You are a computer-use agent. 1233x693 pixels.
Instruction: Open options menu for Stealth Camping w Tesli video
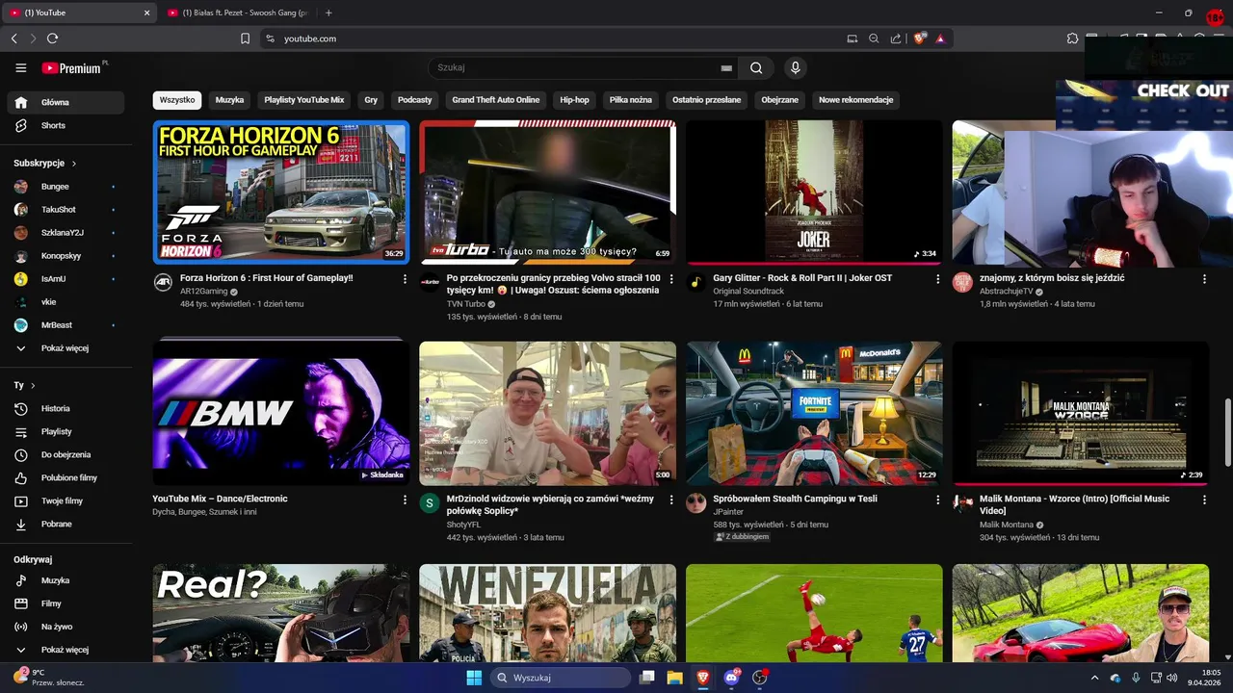(937, 500)
